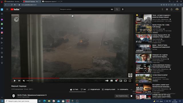
Task: Open the on-screen keyboard icon in search box
Action: click(112, 9)
